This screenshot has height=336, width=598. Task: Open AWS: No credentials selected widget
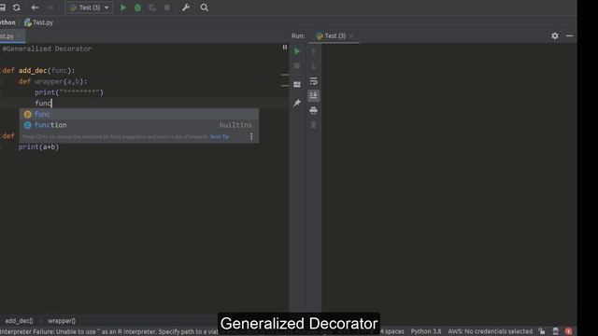click(x=490, y=331)
